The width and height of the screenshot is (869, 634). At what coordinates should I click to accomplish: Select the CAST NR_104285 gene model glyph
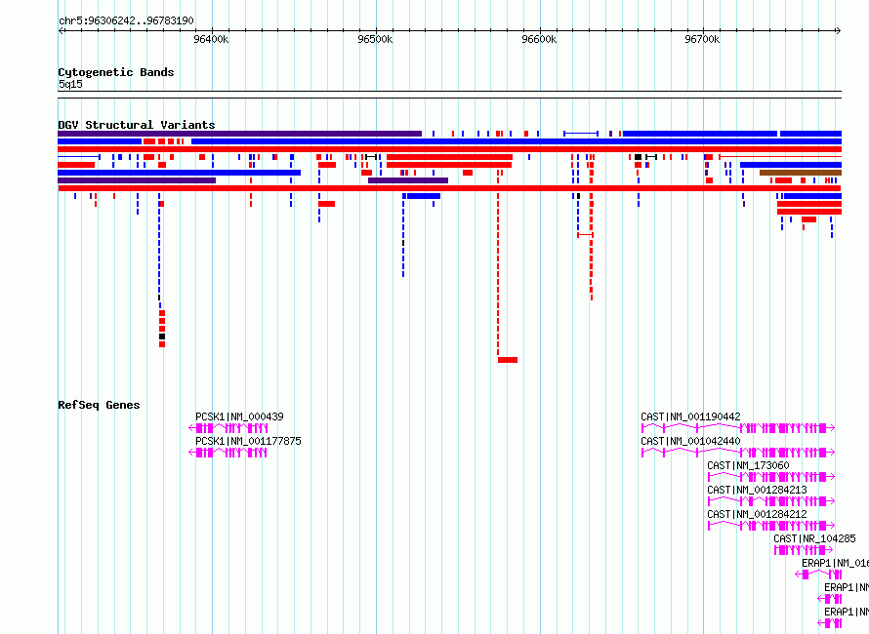(x=804, y=550)
